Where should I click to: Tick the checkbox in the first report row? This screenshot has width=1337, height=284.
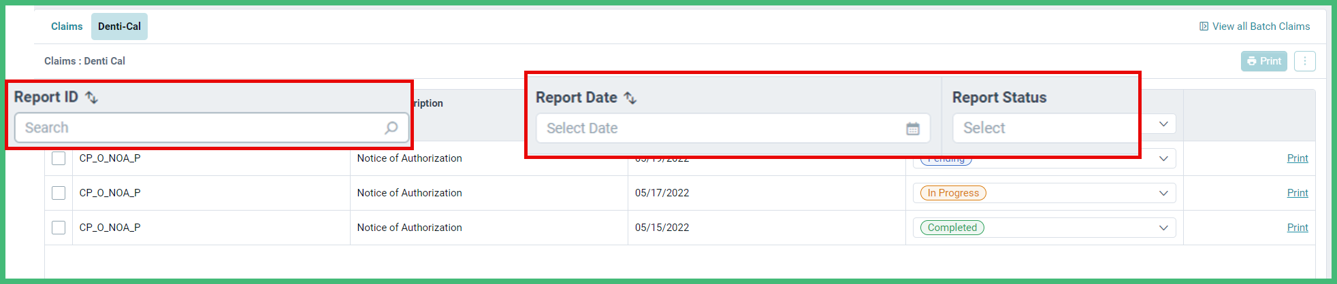pos(59,158)
